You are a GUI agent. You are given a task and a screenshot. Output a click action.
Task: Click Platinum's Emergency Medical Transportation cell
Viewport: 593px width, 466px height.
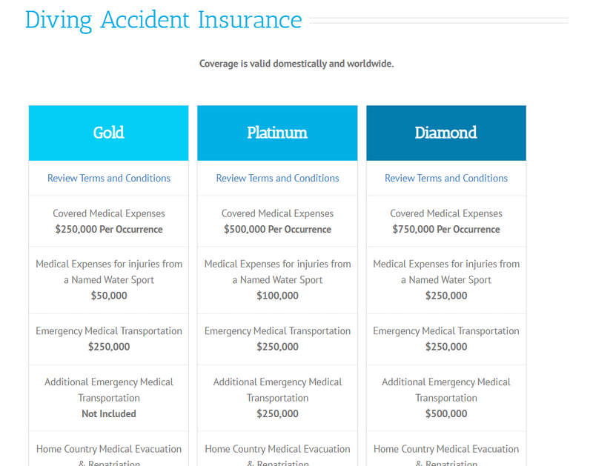(x=277, y=339)
